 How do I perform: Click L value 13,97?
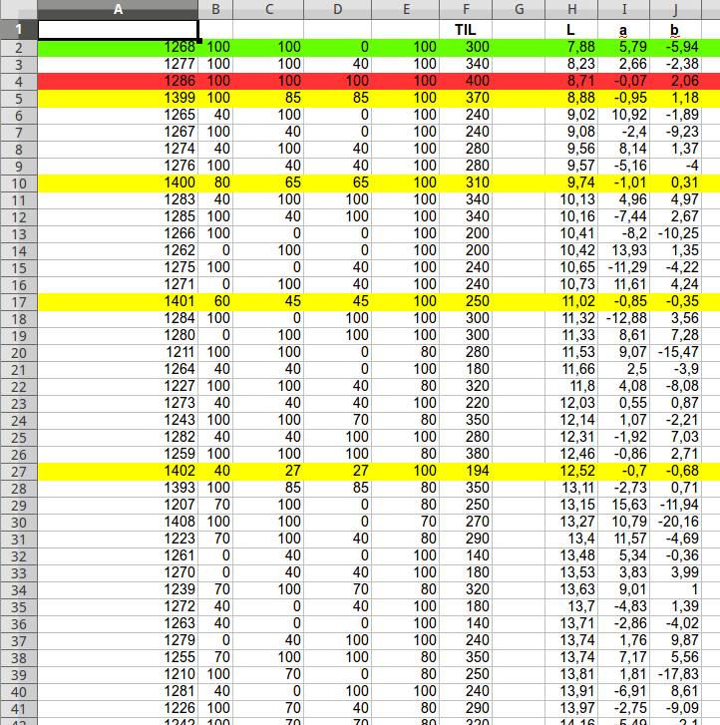point(571,708)
